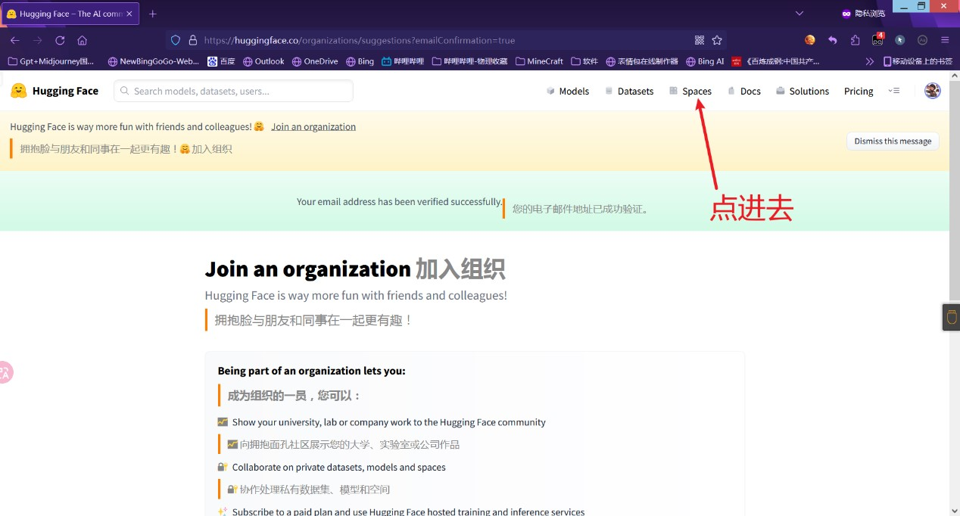This screenshot has height=516, width=960.
Task: Click the Aa reader extension icon
Action: pyautogui.click(x=922, y=40)
